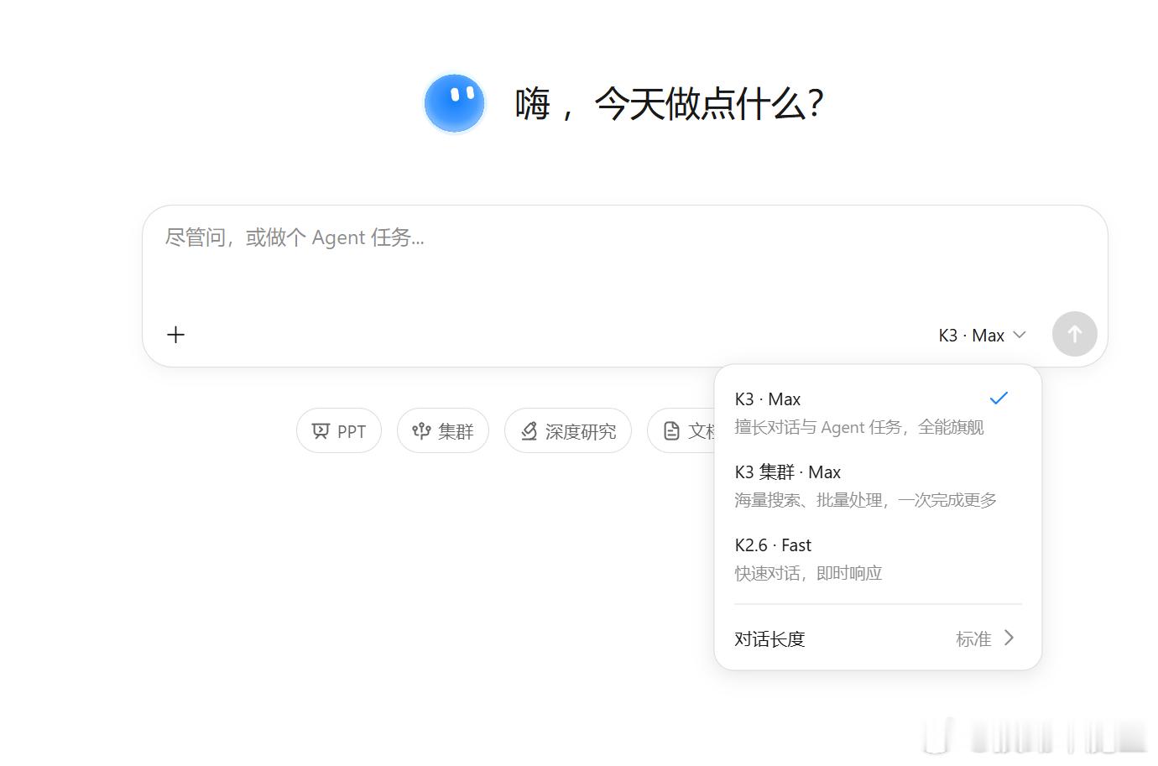The height and width of the screenshot is (766, 1158).
Task: Open the K3 · Max model selector
Action: point(982,336)
